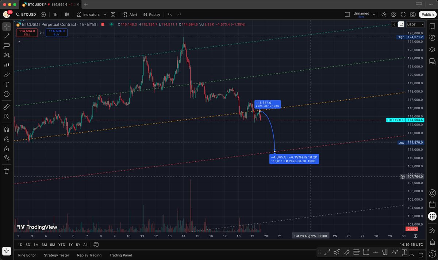Select the text annotation tool
The width and height of the screenshot is (438, 260).
pyautogui.click(x=7, y=84)
